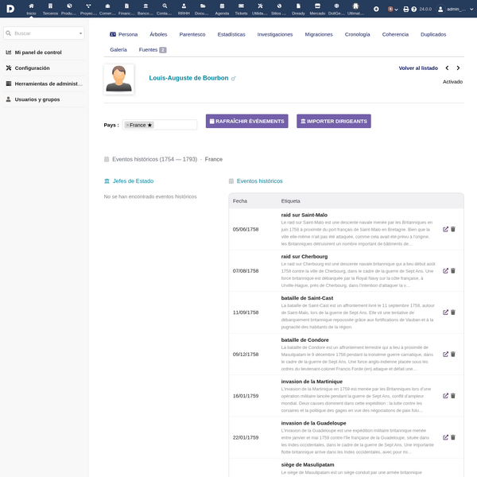This screenshot has height=477, width=477.
Task: Expand the language flag selector dropdown
Action: (x=393, y=9)
